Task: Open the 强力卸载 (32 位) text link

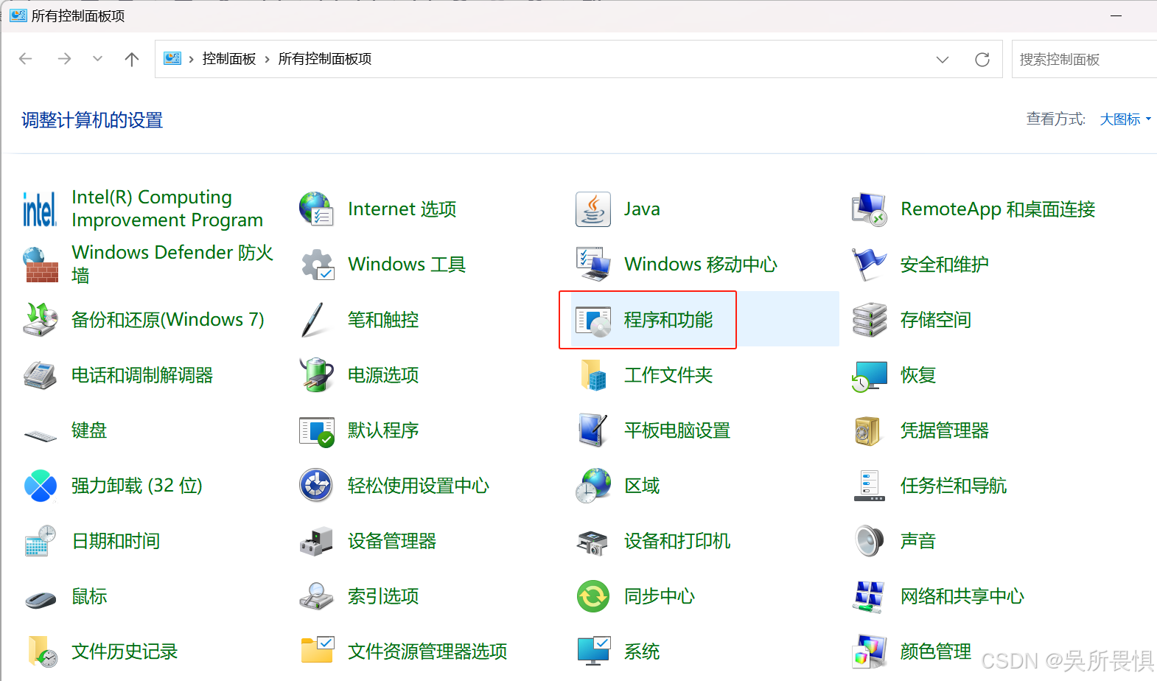Action: 137,486
